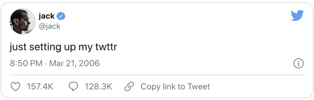
Task: Click the empty area right of "Copy link to Tweet"
Action: pos(257,86)
